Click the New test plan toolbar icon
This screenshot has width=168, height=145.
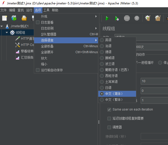(x=4, y=18)
